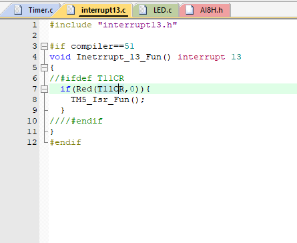Click the commented //#ifdef T11CR line

coord(87,78)
